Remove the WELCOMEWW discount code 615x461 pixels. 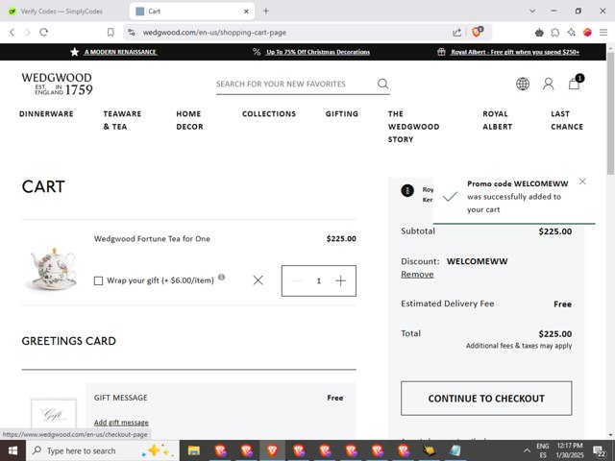click(417, 275)
